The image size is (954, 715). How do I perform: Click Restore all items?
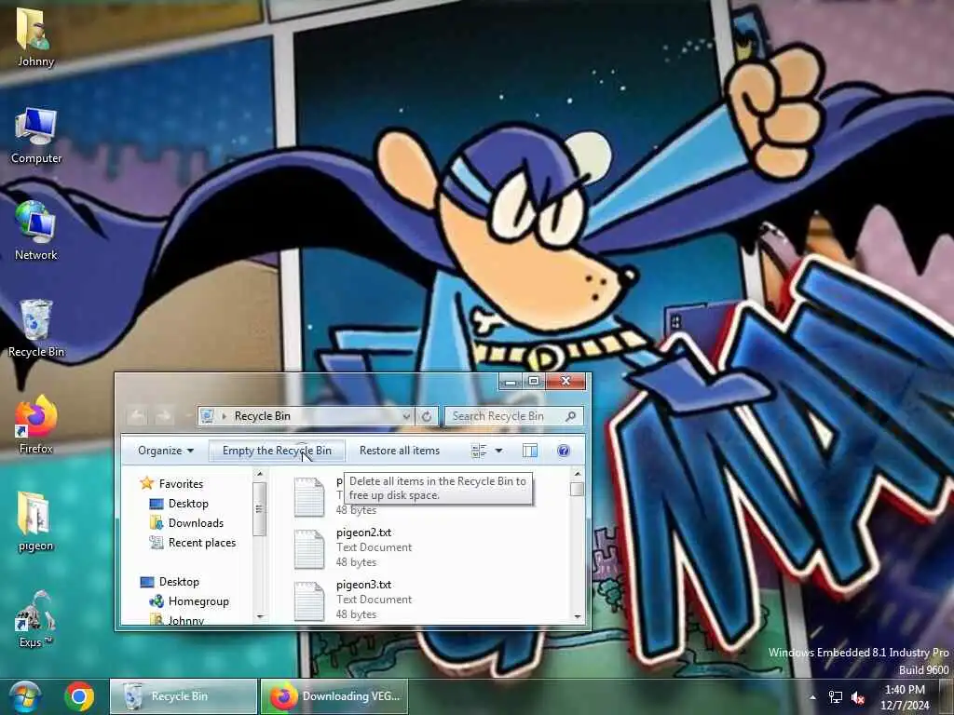(x=400, y=451)
